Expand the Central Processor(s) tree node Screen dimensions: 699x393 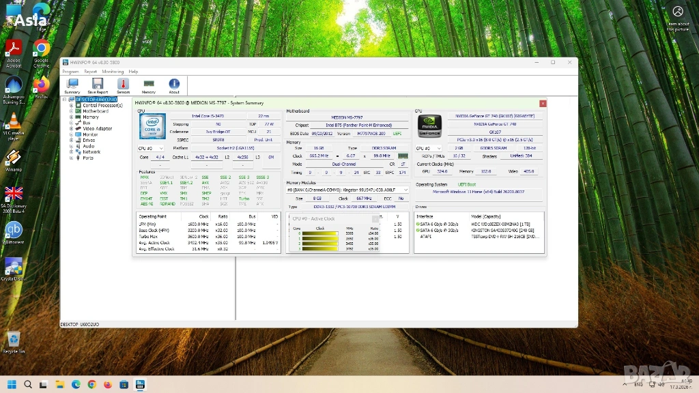[71, 106]
